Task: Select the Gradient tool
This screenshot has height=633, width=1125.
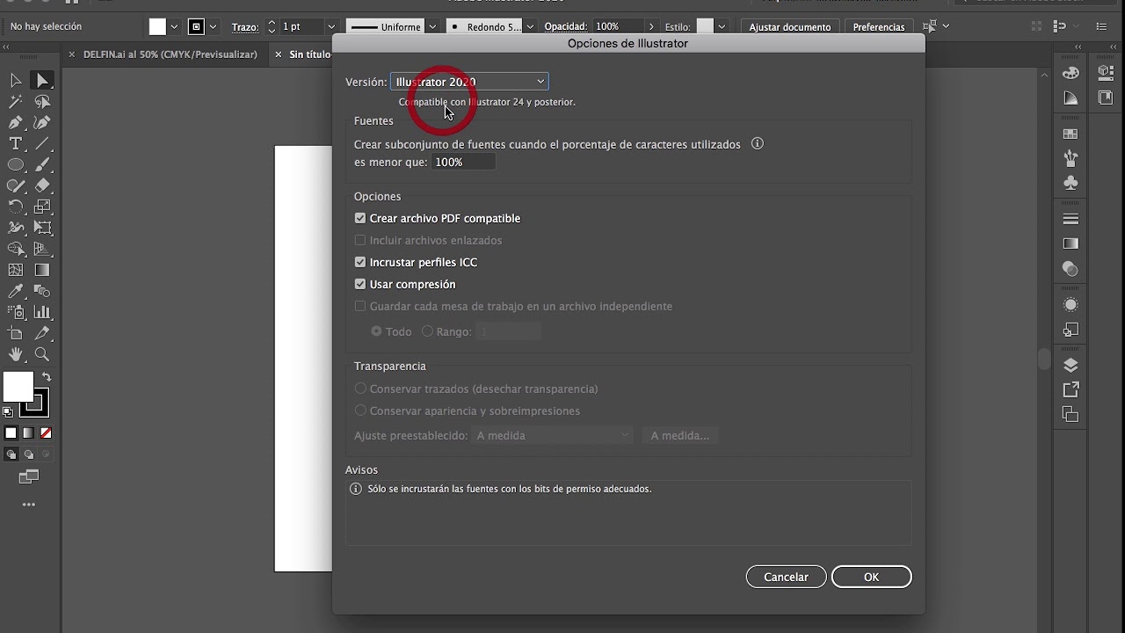Action: [x=42, y=270]
